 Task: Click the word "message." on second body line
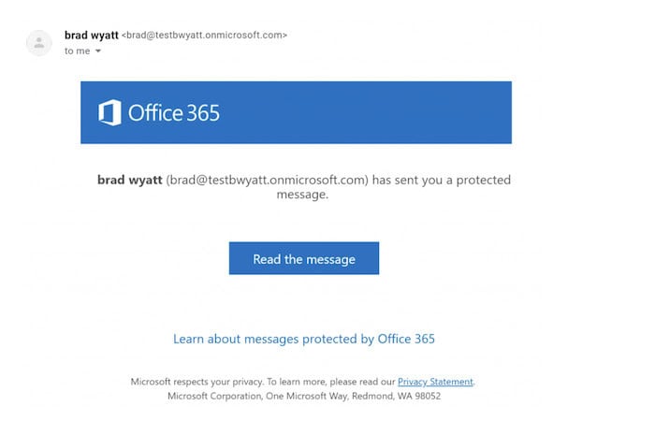302,195
